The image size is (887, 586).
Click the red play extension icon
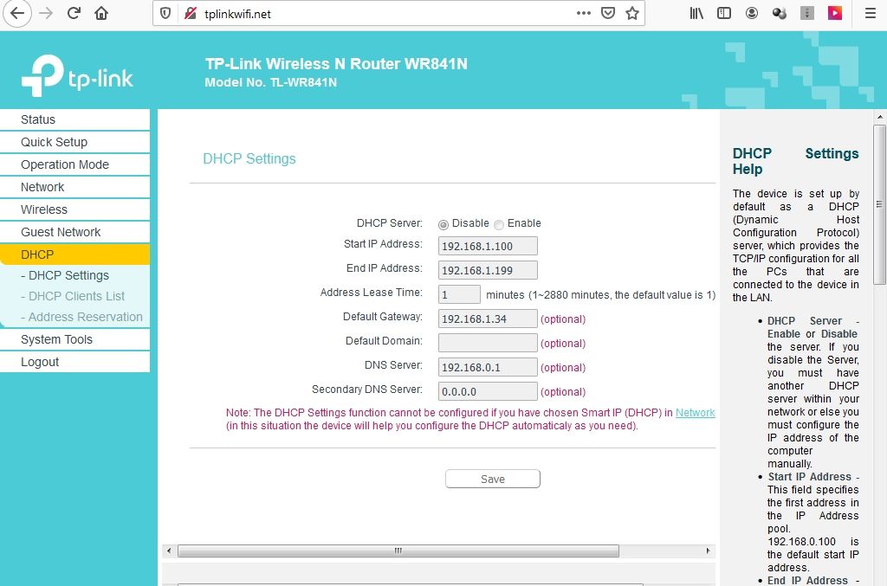835,13
